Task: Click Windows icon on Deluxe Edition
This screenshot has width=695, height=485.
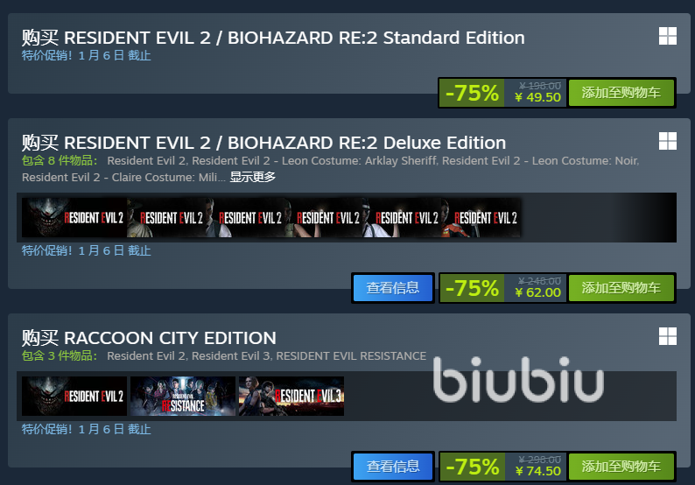Action: point(668,141)
